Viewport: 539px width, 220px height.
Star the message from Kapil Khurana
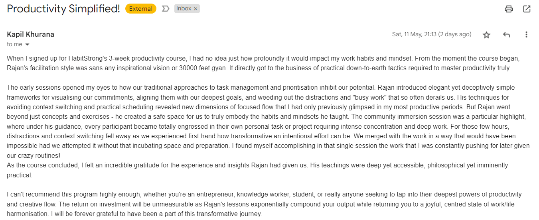click(486, 35)
